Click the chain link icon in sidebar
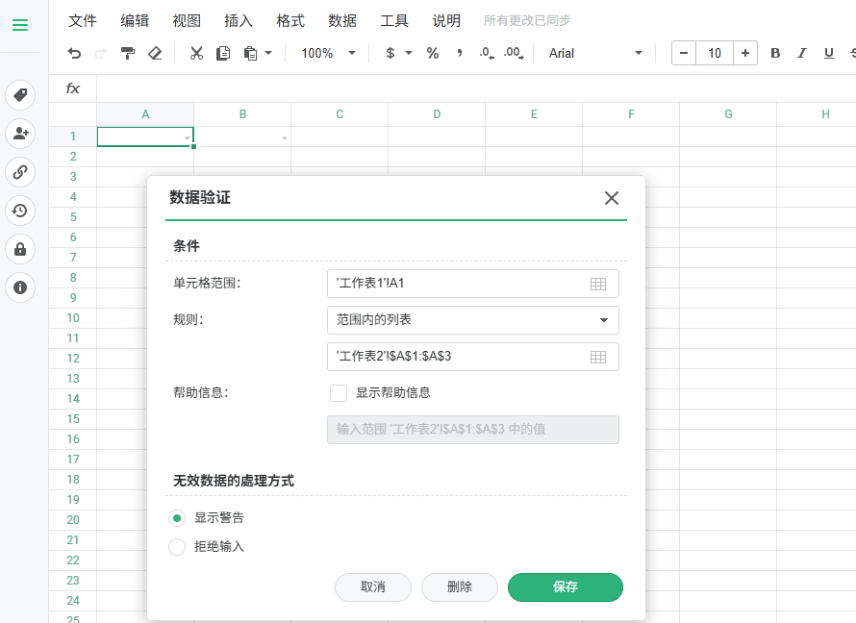This screenshot has width=856, height=623. 19,172
